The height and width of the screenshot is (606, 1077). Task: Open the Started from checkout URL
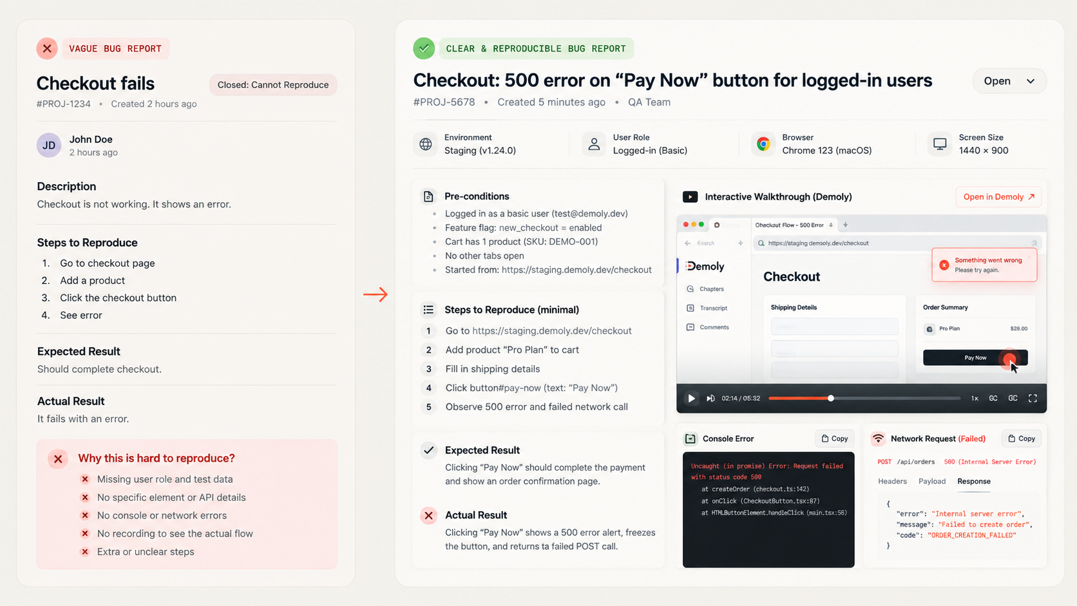(x=577, y=270)
